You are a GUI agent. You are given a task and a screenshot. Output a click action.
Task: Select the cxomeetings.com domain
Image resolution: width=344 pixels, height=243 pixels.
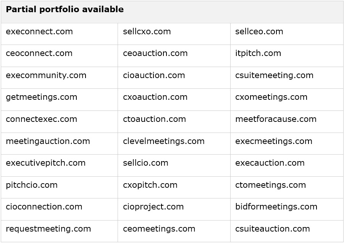(x=271, y=97)
